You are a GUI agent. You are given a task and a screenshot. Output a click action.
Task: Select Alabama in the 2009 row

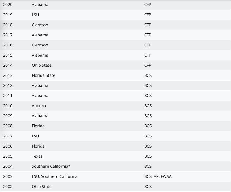tap(40, 116)
